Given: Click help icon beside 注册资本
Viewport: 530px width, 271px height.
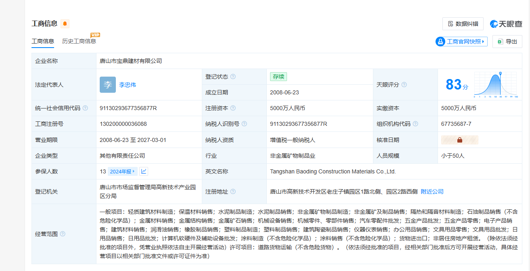Looking at the screenshot, I should pyautogui.click(x=233, y=108).
